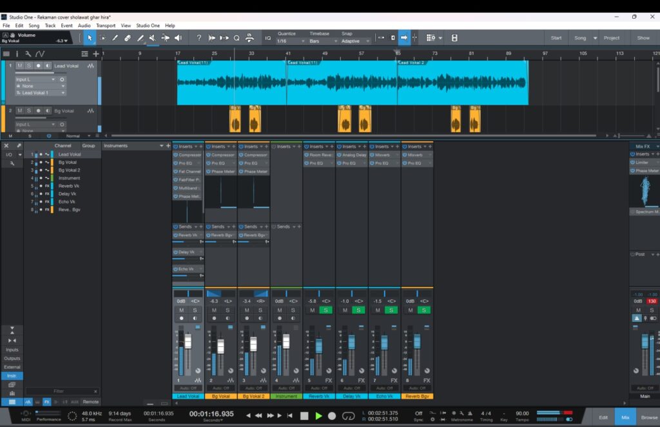The height and width of the screenshot is (427, 660).
Task: Record-arm the Bg Vokal 2 mixer channel
Action: point(247,319)
